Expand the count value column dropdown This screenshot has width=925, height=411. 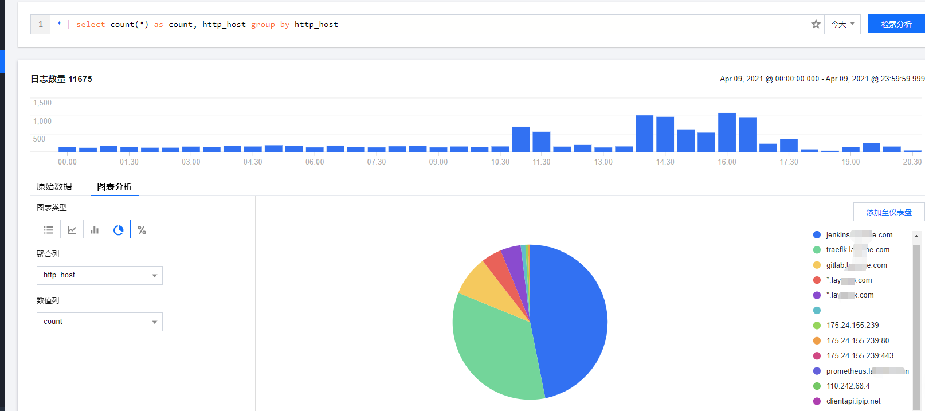click(x=100, y=322)
